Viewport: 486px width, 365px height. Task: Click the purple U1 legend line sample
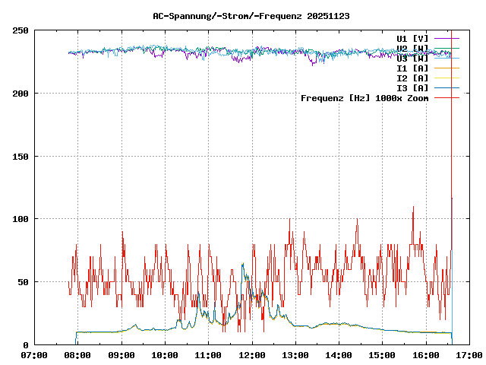pyautogui.click(x=447, y=38)
